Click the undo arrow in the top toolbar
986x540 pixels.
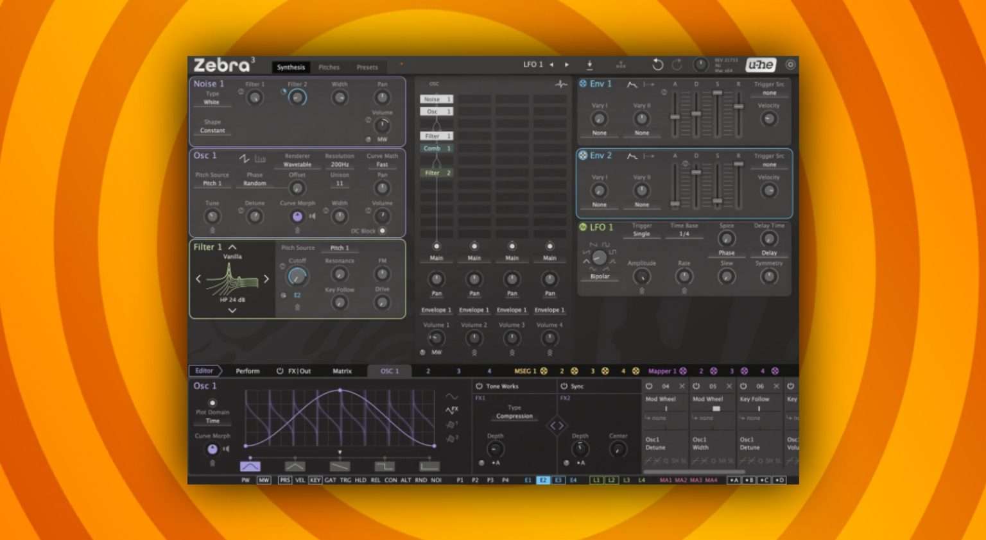[657, 64]
